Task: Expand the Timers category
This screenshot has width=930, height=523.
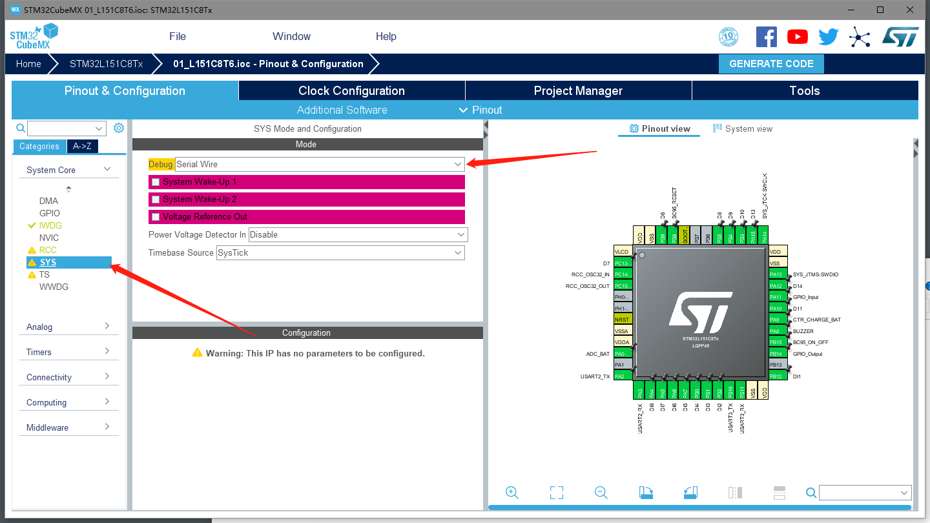Action: tap(68, 351)
